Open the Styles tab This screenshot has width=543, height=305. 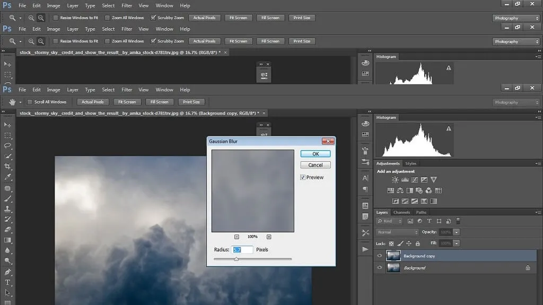pos(411,163)
